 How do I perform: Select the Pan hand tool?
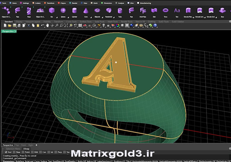point(47,26)
